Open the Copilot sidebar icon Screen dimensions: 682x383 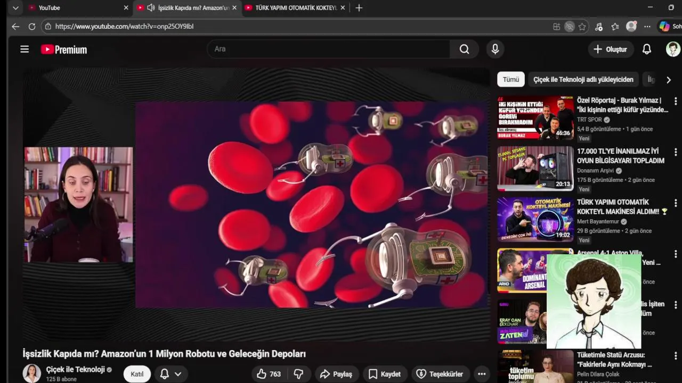(664, 26)
